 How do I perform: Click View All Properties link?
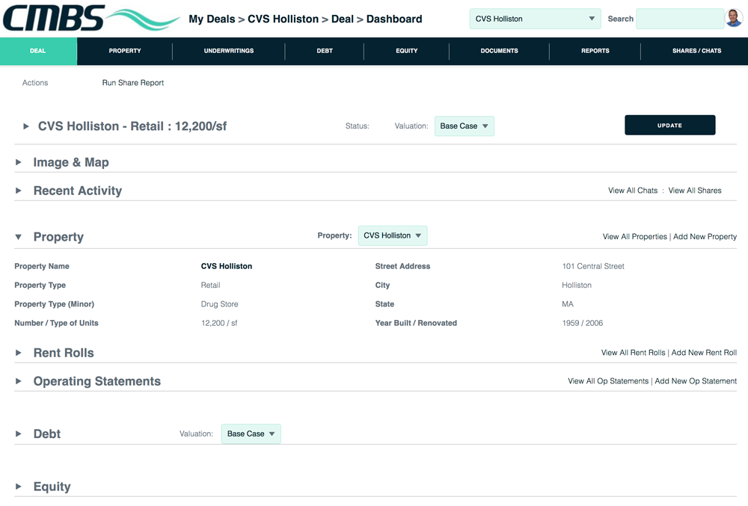tap(634, 237)
